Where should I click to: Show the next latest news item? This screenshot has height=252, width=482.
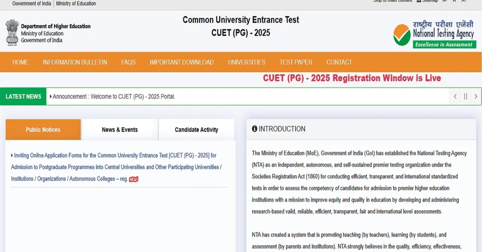point(476,96)
